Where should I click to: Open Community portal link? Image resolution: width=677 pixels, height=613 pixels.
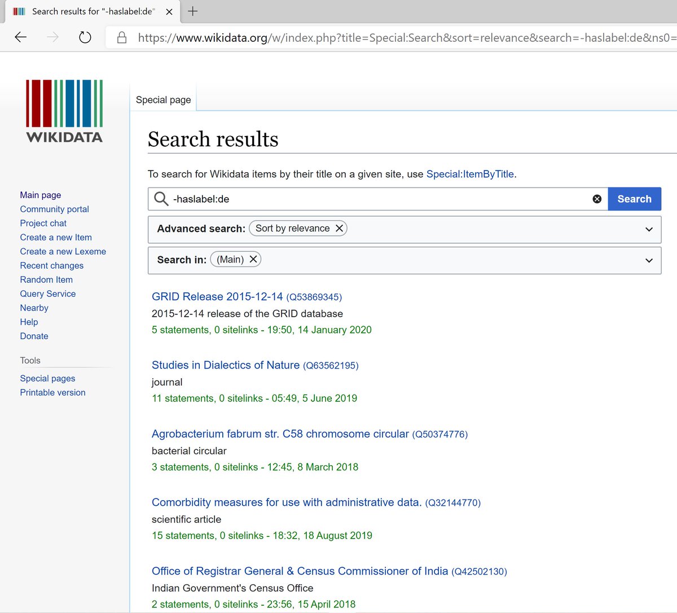click(55, 209)
